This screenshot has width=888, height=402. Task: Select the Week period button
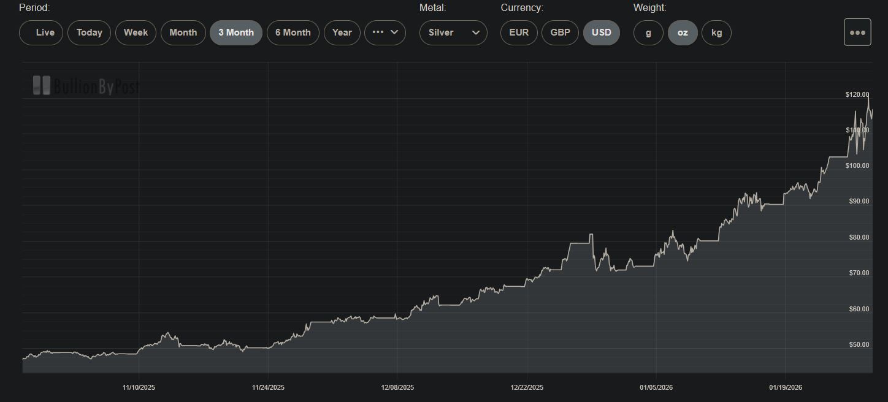click(x=136, y=32)
